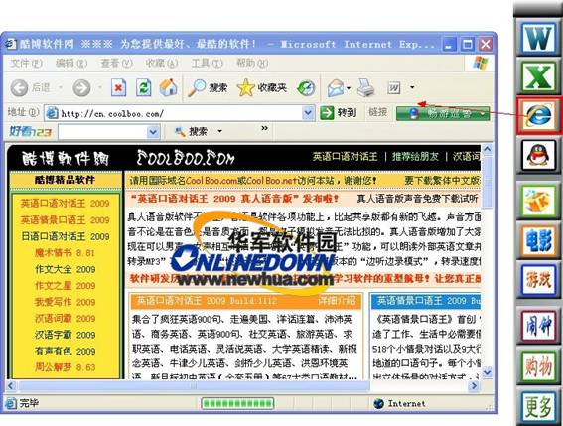Expand the Edit button dropdown arrow

coord(412,87)
